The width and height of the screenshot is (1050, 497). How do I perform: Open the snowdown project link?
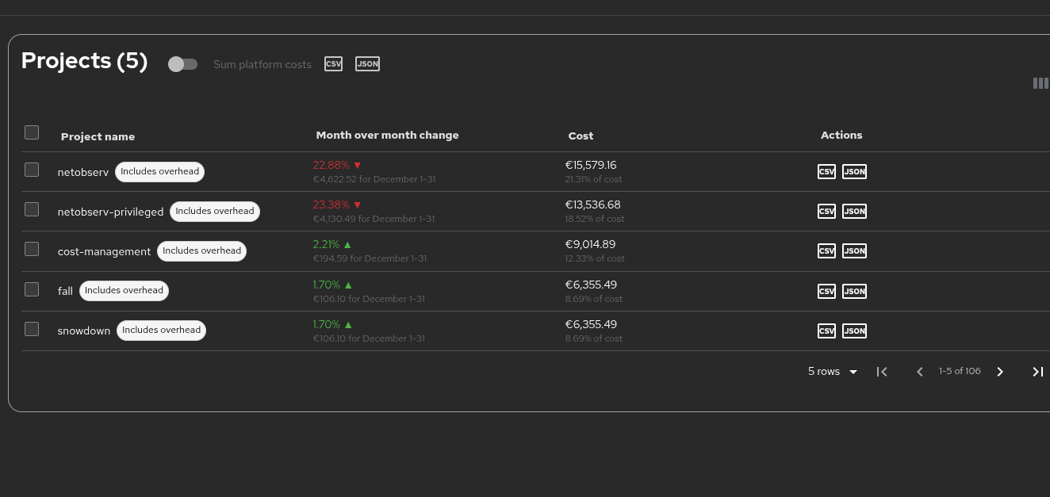tap(84, 331)
